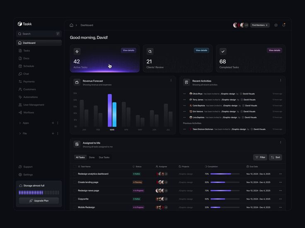Image resolution: width=305 pixels, height=228 pixels.
Task: Switch to the Due Tasks tab
Action: pyautogui.click(x=104, y=157)
